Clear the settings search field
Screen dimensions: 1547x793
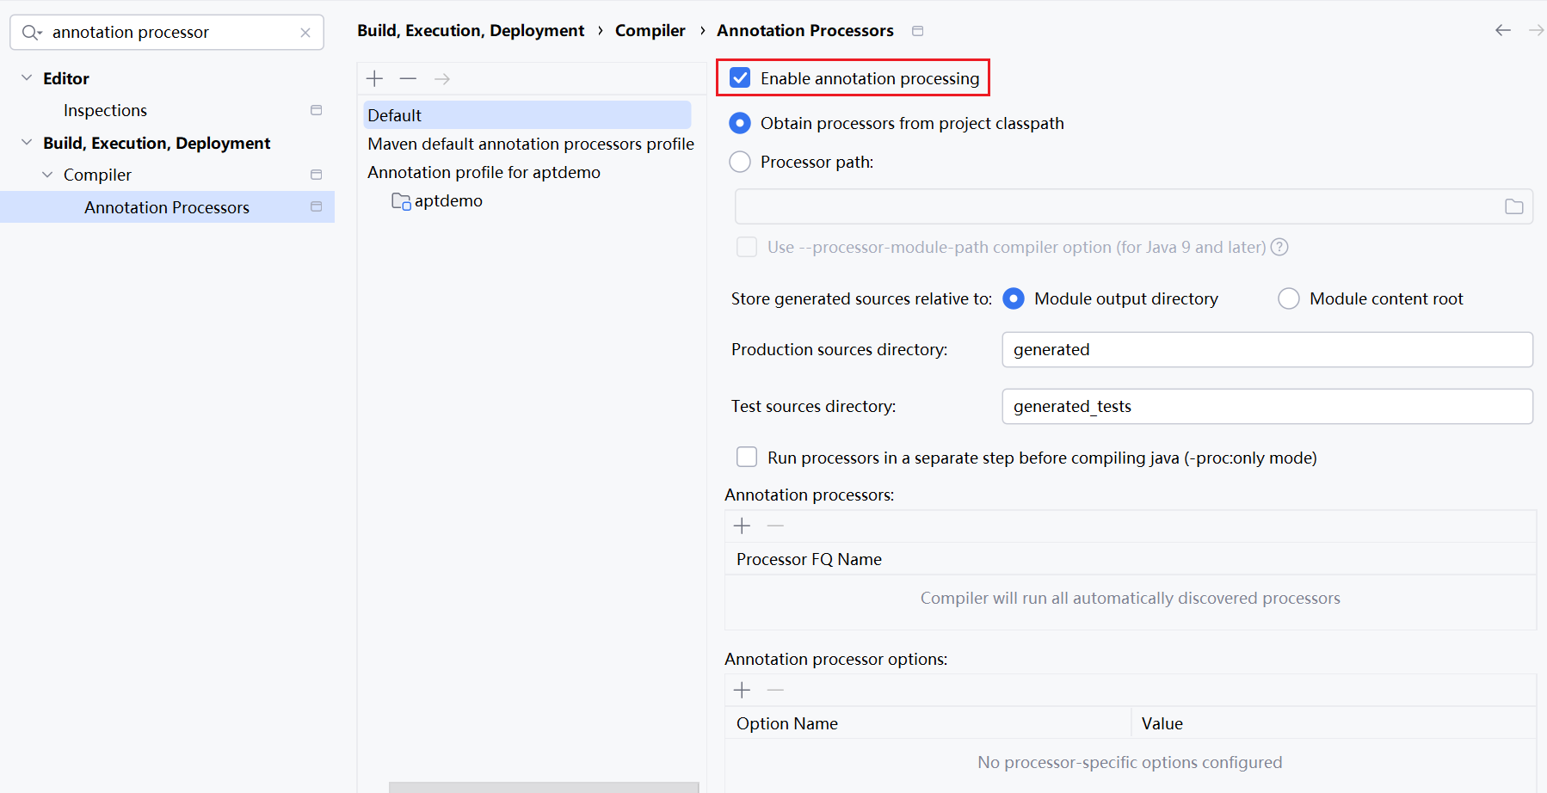click(305, 33)
